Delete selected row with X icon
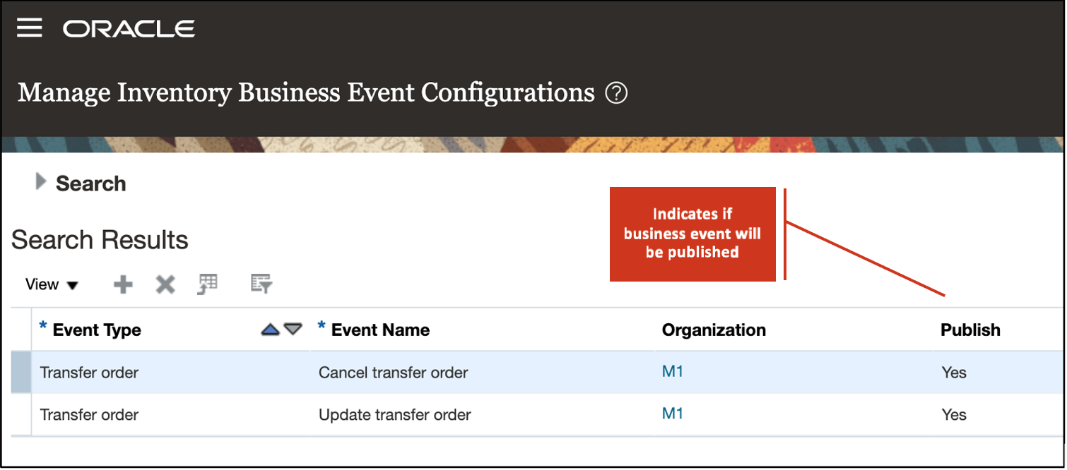The height and width of the screenshot is (470, 1067). 165,284
